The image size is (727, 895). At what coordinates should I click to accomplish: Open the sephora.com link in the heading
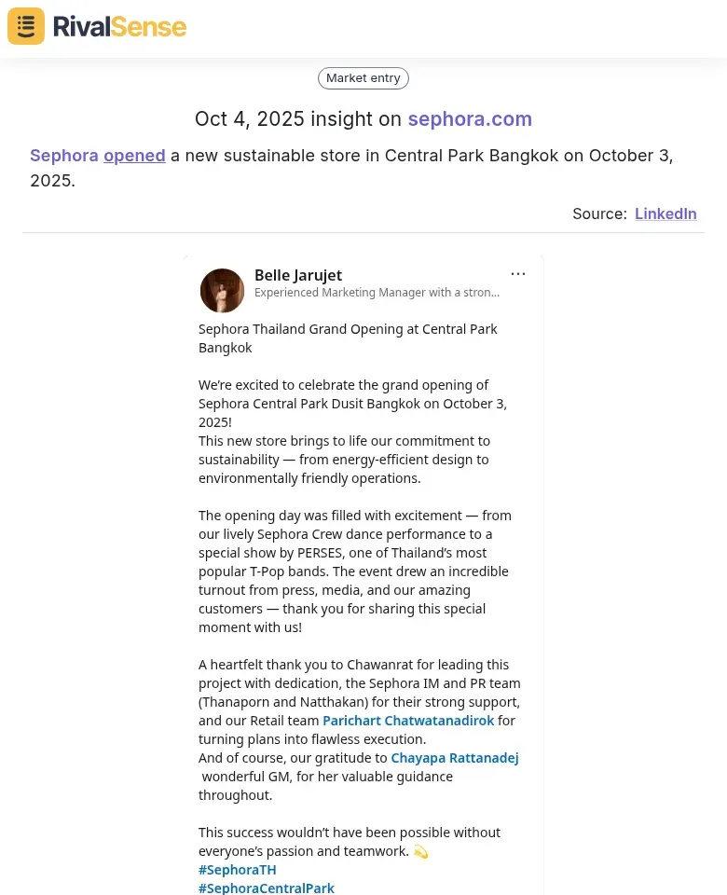click(x=470, y=119)
